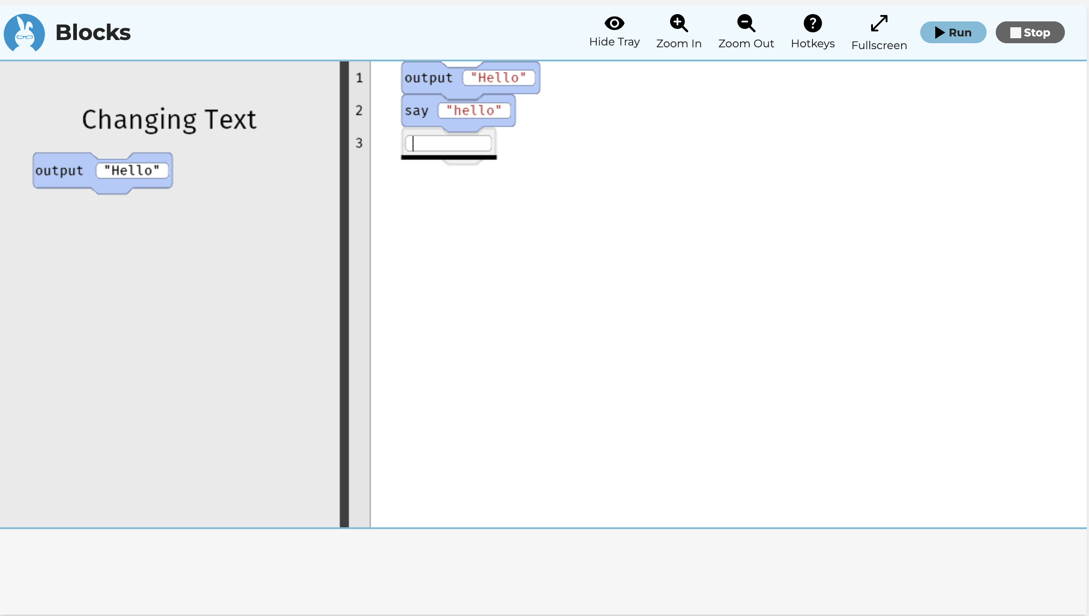Click line number 2 in the gutter

pyautogui.click(x=359, y=111)
